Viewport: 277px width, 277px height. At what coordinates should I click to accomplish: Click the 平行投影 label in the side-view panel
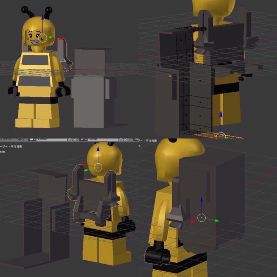(x=151, y=141)
